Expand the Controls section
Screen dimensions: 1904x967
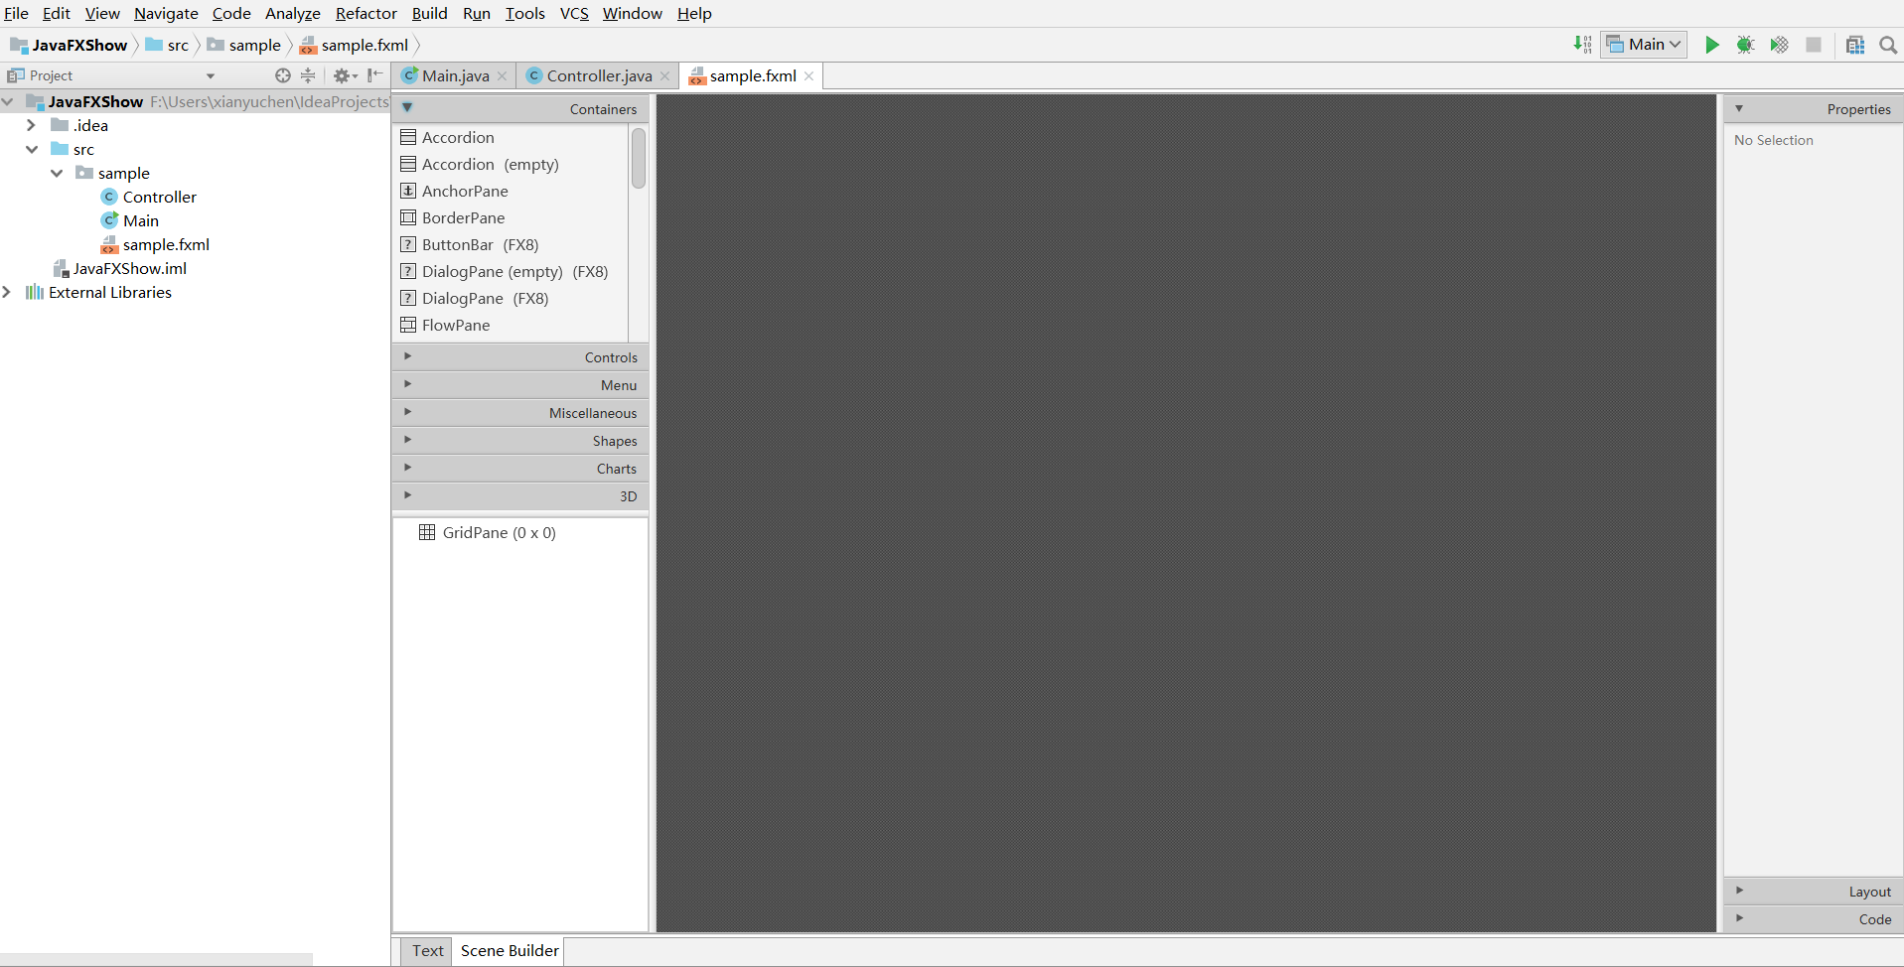[407, 356]
